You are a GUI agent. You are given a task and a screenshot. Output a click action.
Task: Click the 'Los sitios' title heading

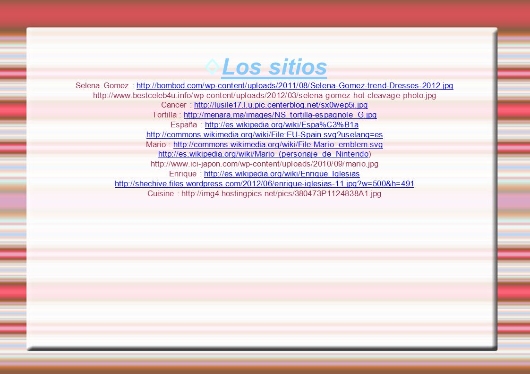click(274, 67)
